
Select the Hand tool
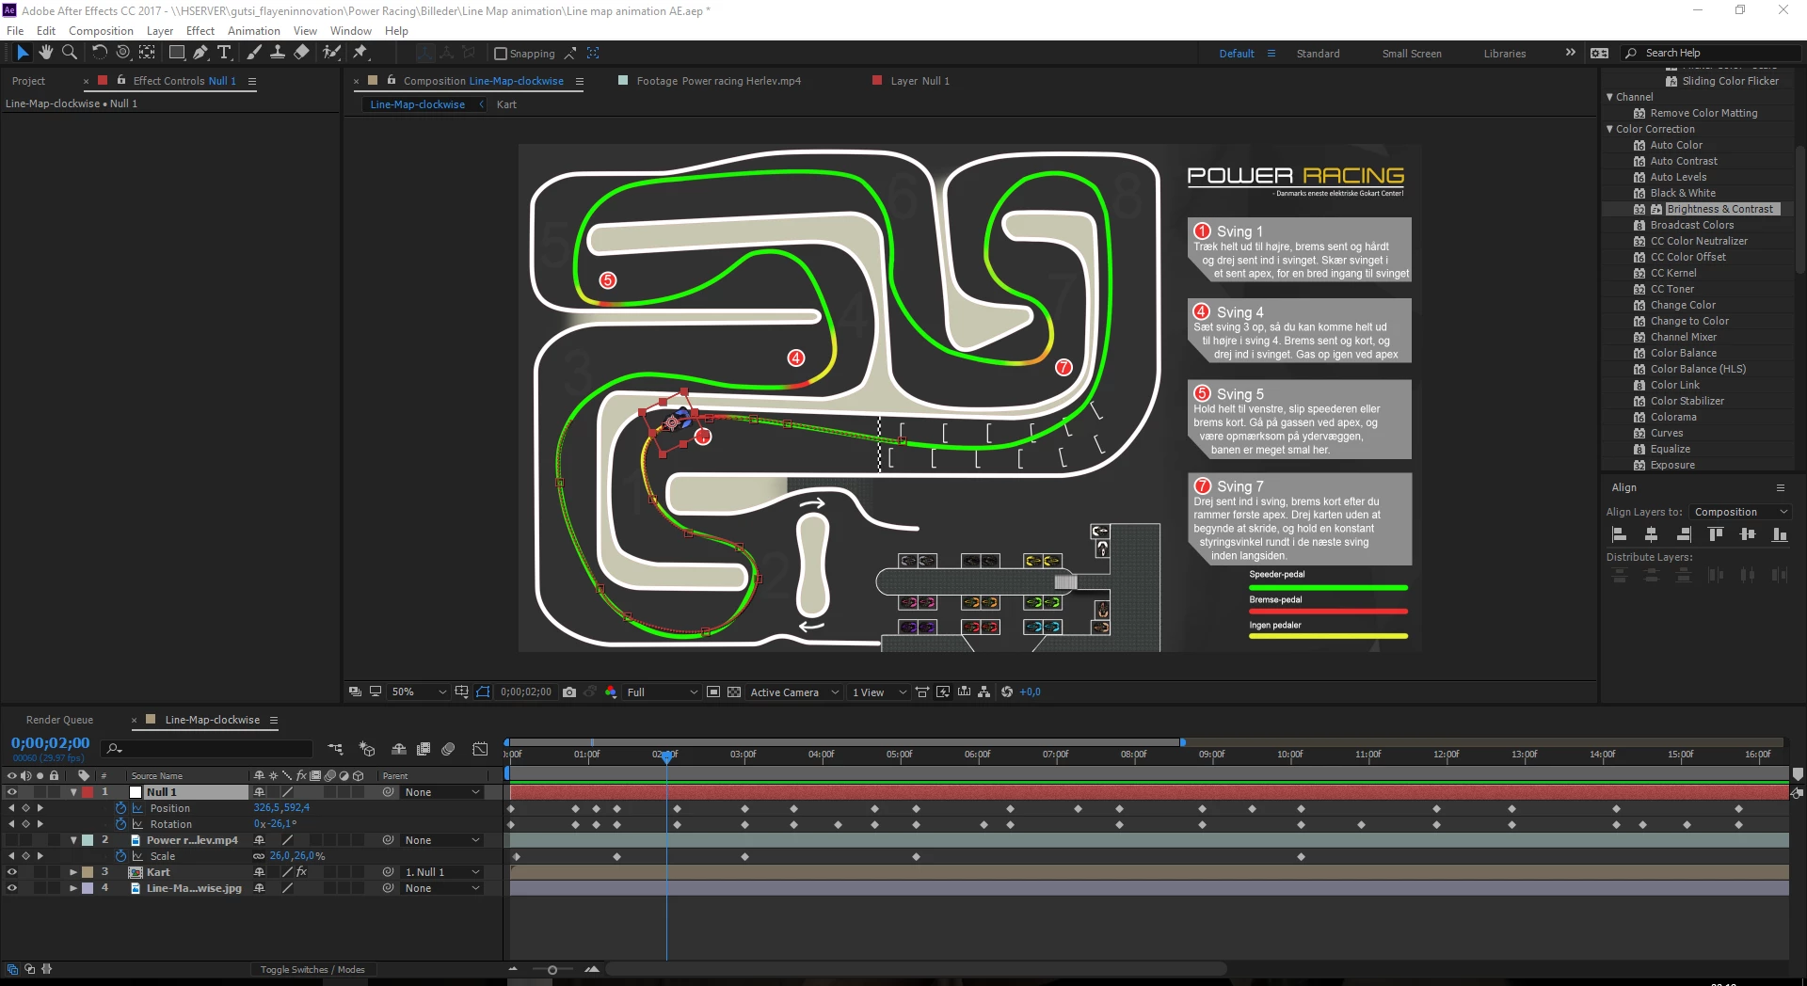pos(45,53)
